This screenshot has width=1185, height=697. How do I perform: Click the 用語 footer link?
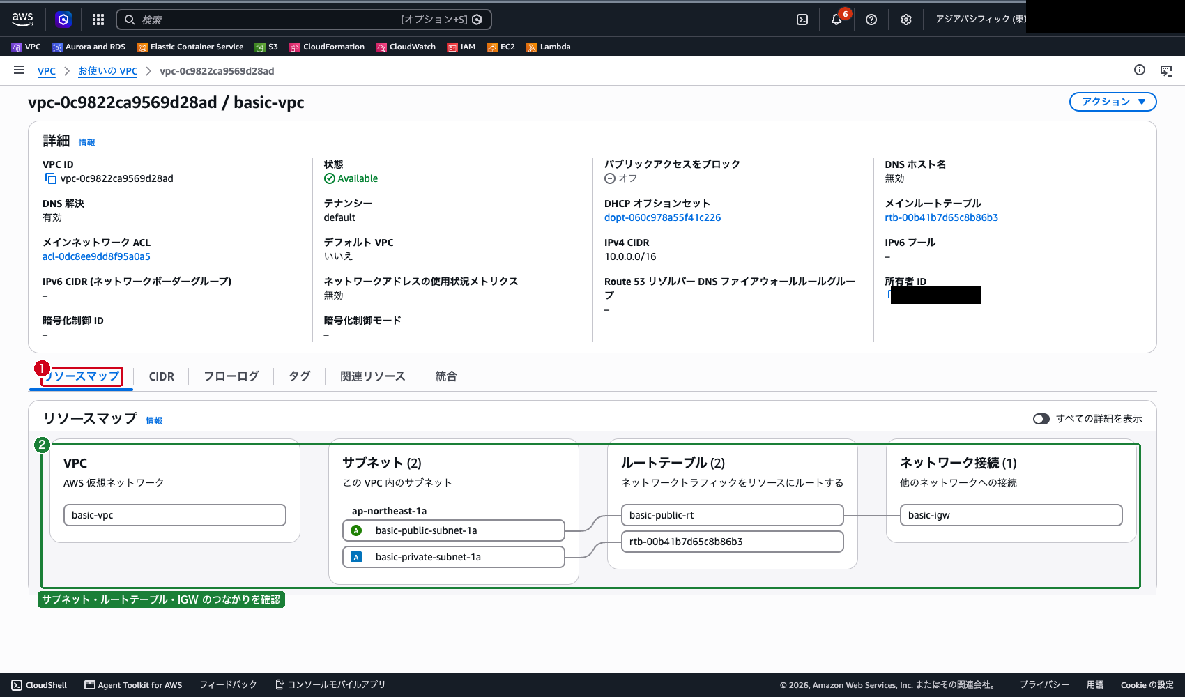click(x=1095, y=685)
